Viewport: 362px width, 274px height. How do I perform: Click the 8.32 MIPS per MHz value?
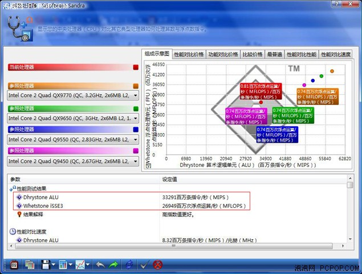(x=209, y=240)
